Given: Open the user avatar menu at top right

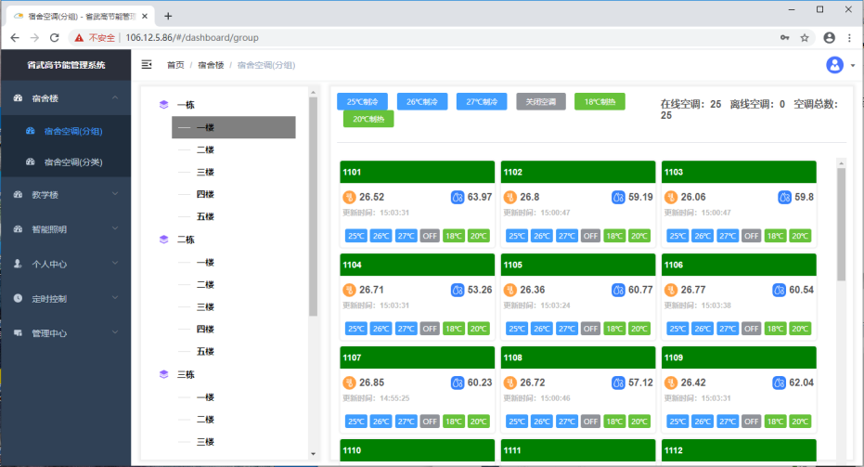Looking at the screenshot, I should [x=835, y=65].
